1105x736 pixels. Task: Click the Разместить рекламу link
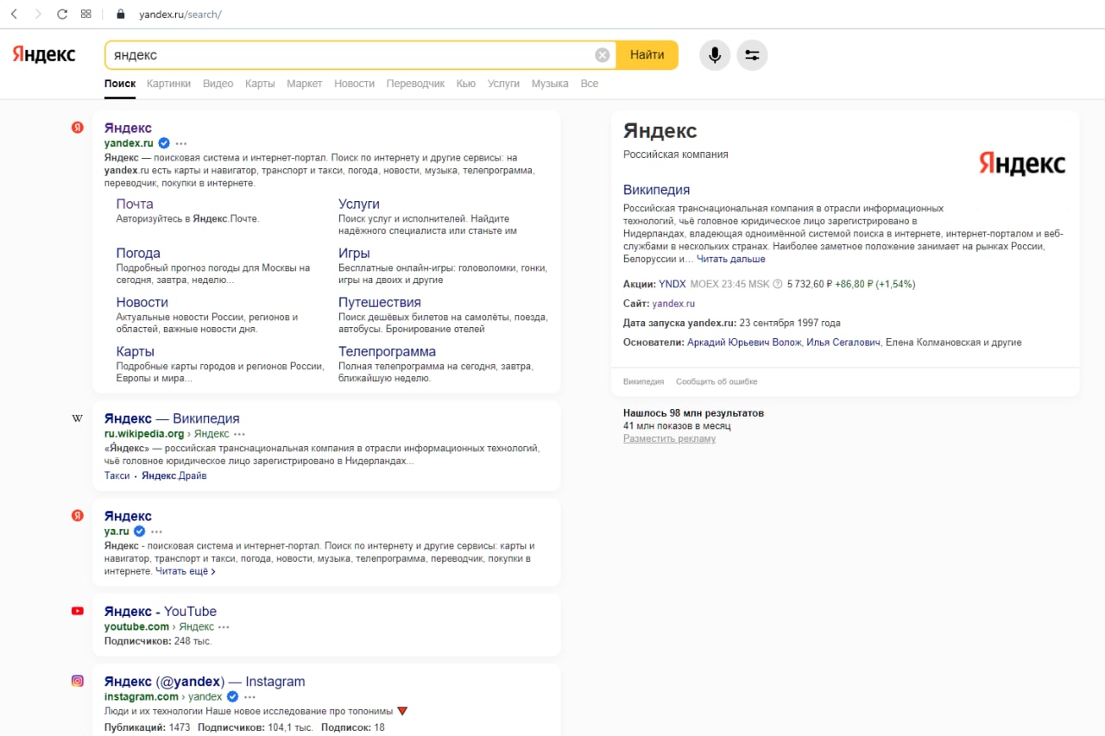pos(669,438)
